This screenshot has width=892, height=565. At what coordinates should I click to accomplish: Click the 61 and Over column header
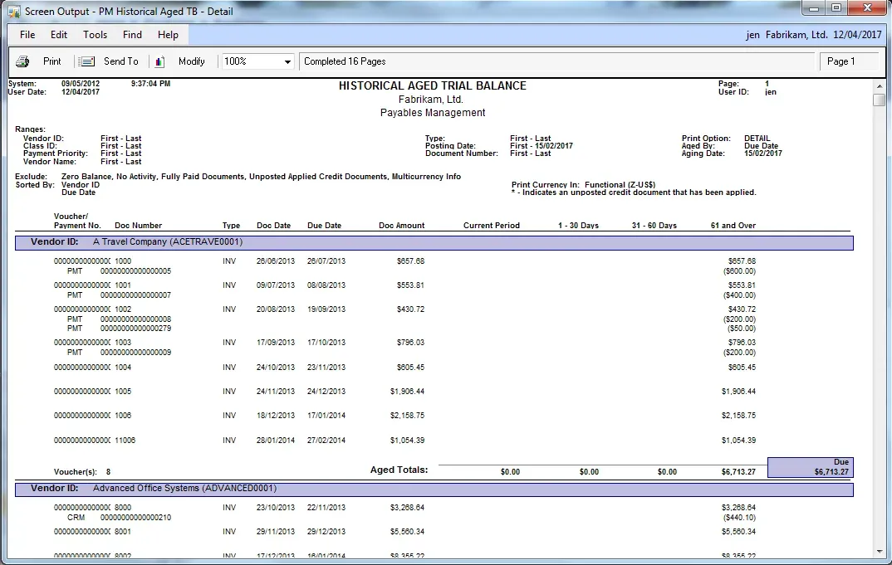(x=733, y=226)
